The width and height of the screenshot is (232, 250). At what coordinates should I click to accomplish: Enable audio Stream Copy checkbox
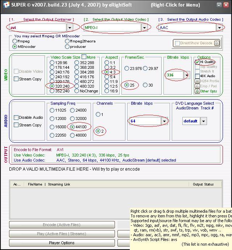[x=16, y=125]
